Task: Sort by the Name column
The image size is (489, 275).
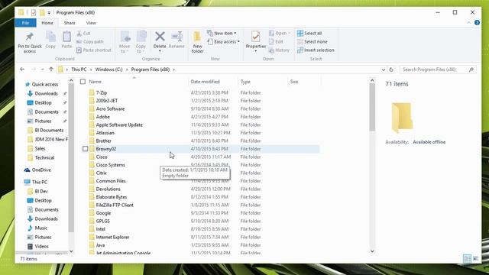Action: click(95, 82)
